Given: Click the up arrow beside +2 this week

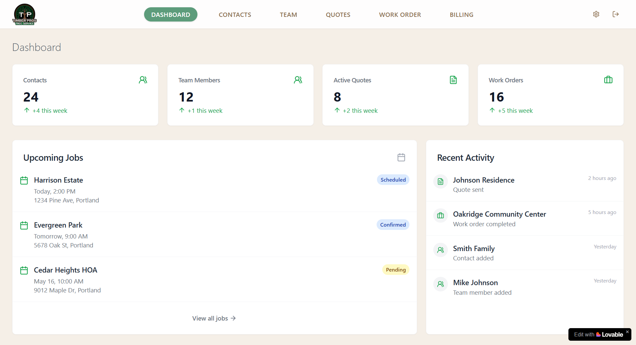Looking at the screenshot, I should pyautogui.click(x=337, y=110).
